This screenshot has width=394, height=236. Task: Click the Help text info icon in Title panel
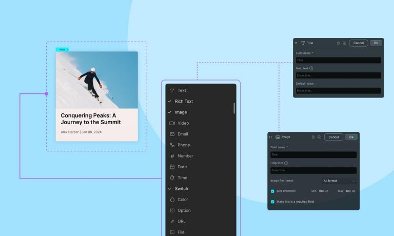tap(311, 68)
